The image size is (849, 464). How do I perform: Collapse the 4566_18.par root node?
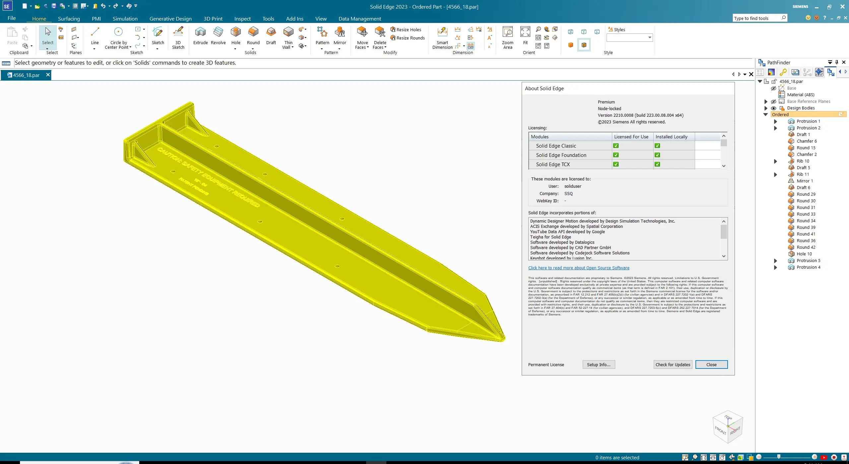760,81
